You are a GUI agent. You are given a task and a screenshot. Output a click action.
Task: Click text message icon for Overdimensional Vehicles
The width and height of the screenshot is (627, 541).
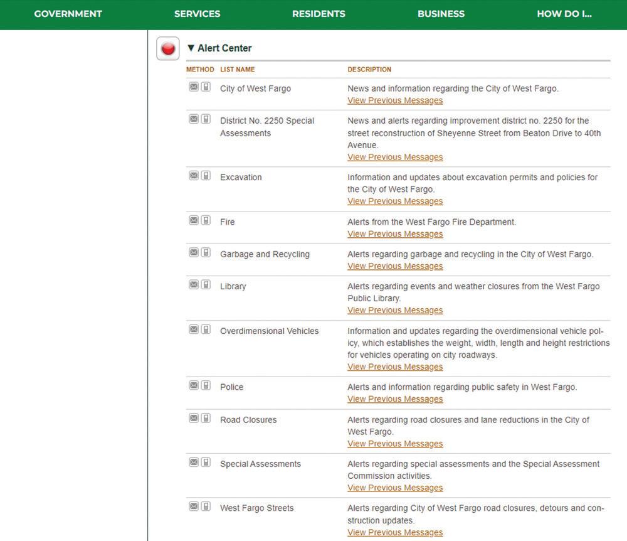point(206,329)
